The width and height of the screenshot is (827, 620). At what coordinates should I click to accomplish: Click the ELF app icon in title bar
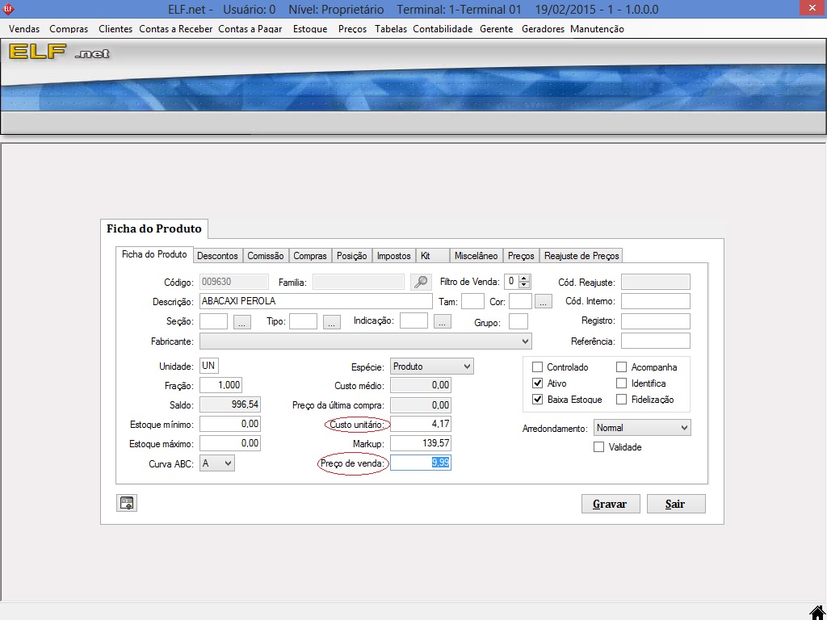(x=8, y=9)
